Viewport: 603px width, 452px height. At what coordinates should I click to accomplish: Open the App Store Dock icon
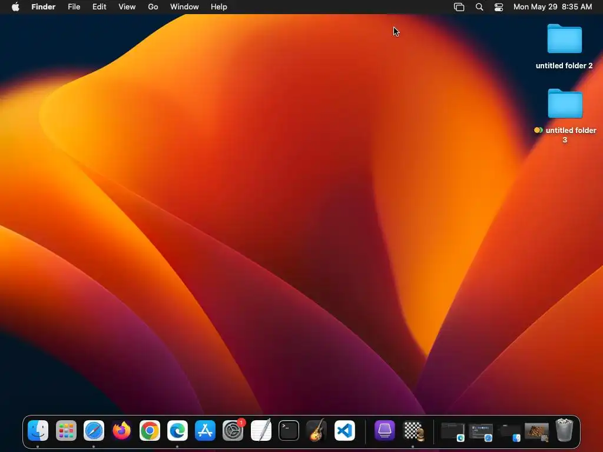point(206,430)
